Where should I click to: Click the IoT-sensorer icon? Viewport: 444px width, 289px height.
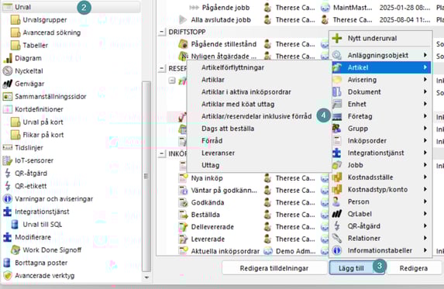(x=8, y=160)
